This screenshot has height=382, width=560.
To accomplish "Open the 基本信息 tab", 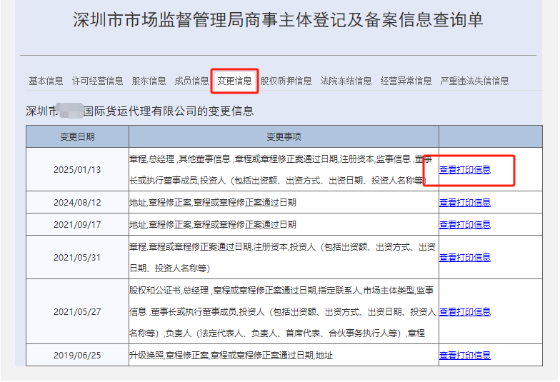I will (x=46, y=81).
